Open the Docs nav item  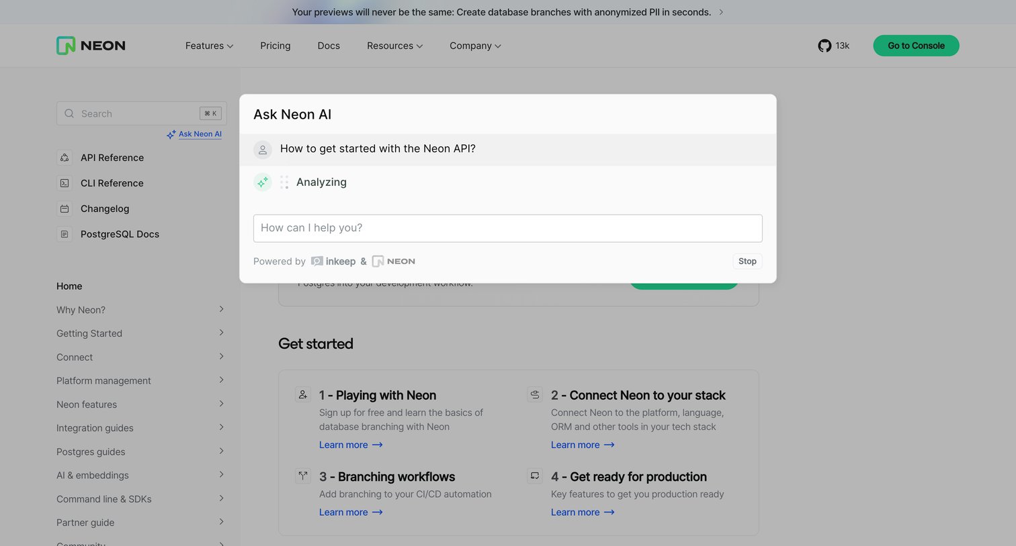tap(329, 46)
